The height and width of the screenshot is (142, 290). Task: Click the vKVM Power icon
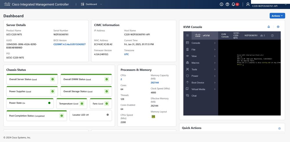pos(187,76)
